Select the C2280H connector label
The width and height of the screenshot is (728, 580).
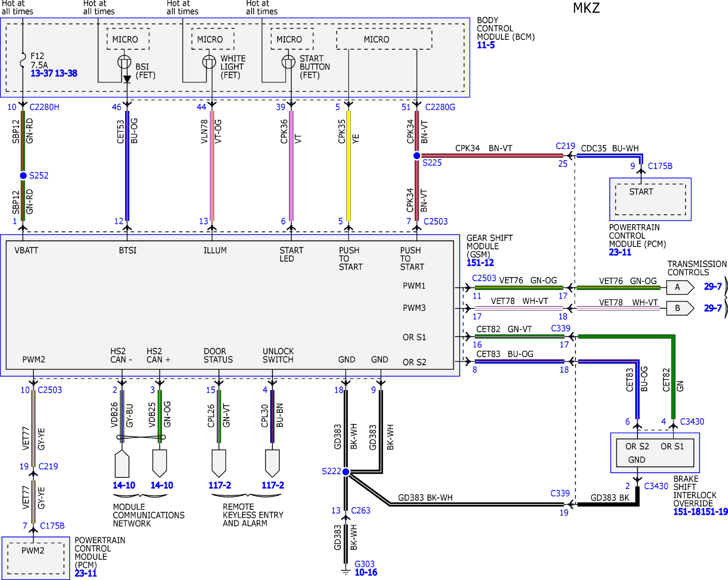tap(44, 107)
